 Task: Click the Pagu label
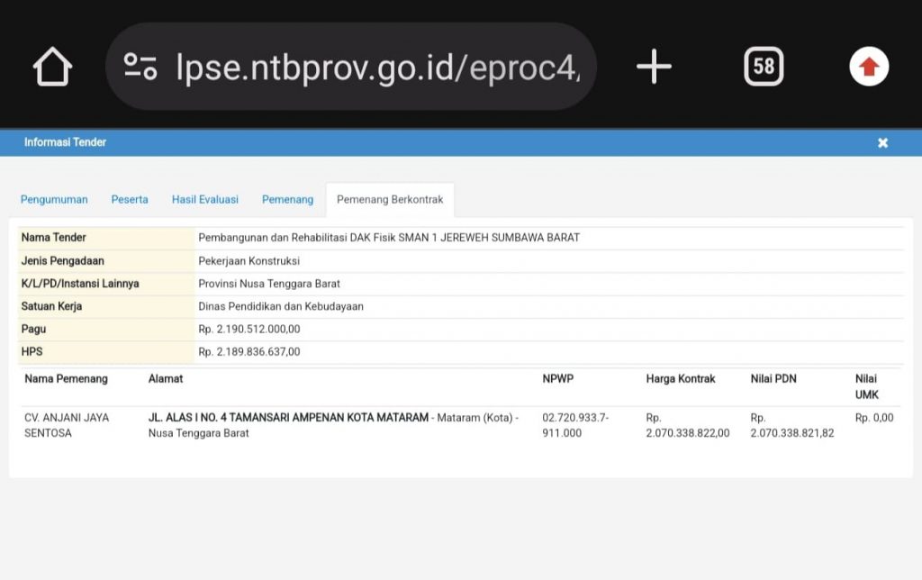tap(33, 329)
